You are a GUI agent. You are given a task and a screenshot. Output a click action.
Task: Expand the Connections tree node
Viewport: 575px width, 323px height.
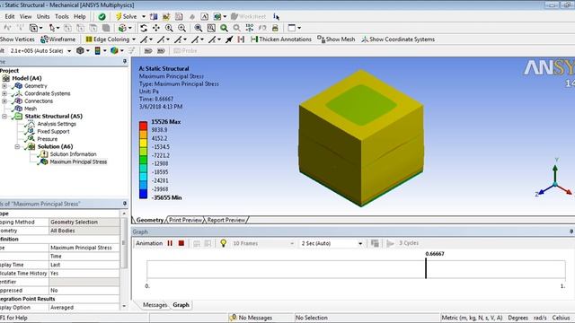tap(4, 101)
